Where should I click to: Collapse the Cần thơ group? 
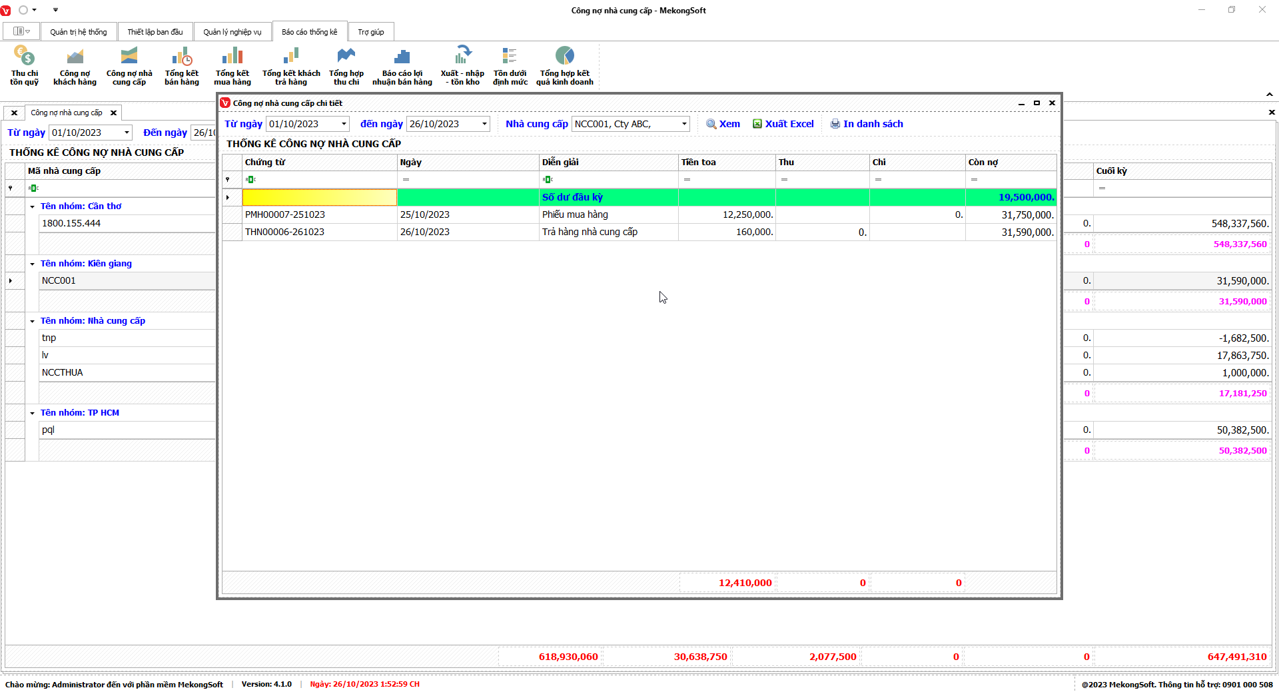pos(32,207)
